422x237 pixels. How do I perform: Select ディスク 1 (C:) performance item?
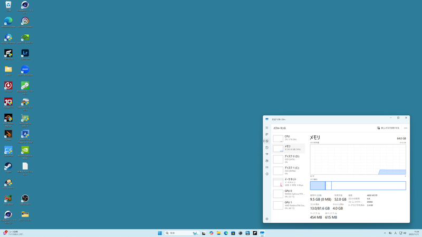pos(289,171)
